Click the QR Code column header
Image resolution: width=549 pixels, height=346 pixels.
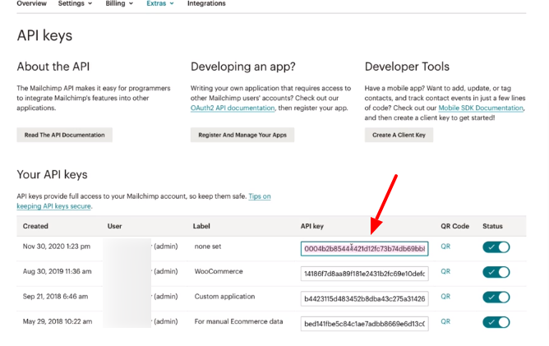click(454, 226)
